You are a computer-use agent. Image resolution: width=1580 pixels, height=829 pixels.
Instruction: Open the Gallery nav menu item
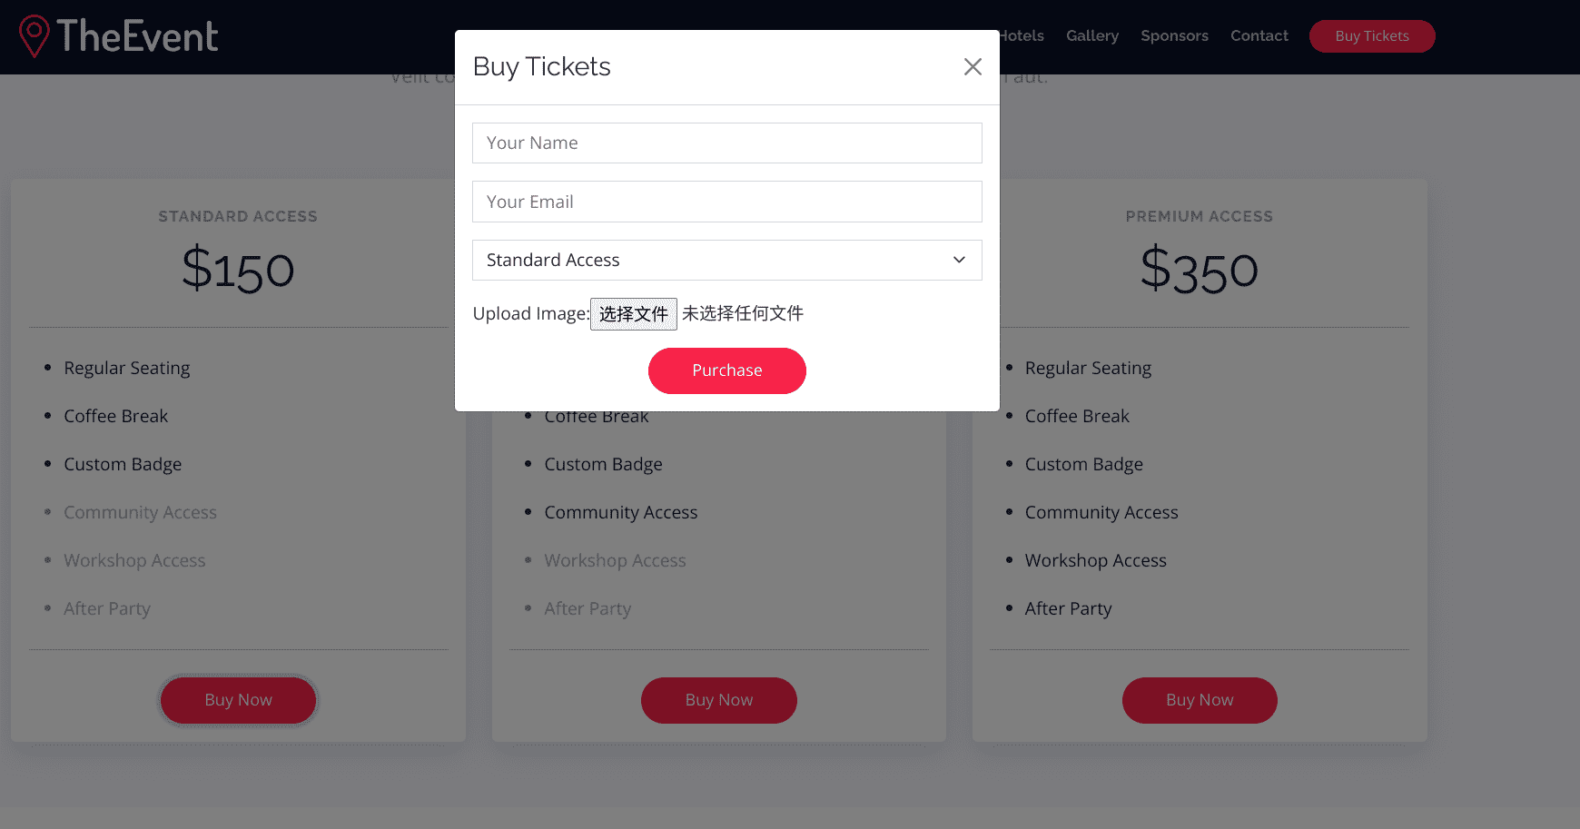coord(1091,35)
